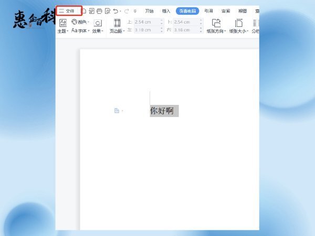
Task: Click the redo arrow icon
Action: pos(126,10)
